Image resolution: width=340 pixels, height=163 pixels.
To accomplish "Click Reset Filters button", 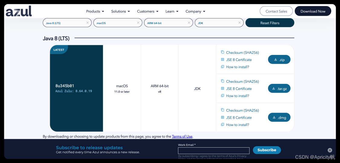I will 270,23.
